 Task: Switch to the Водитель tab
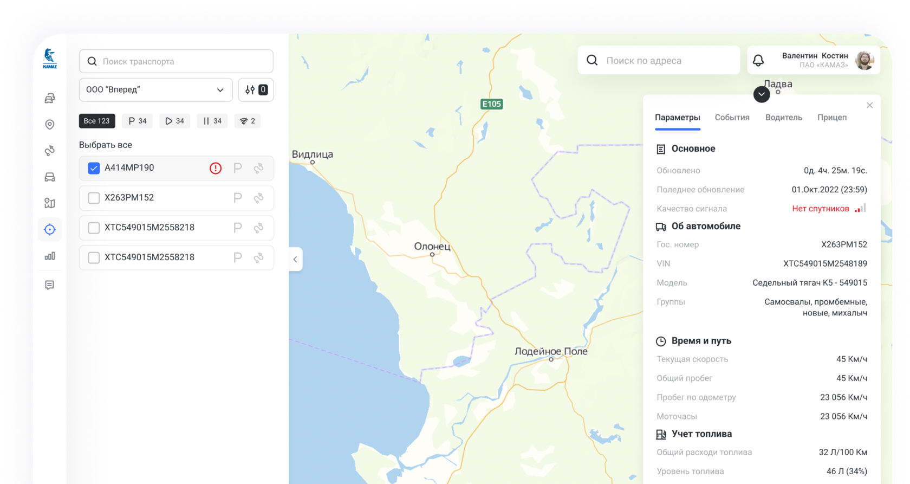click(x=784, y=118)
